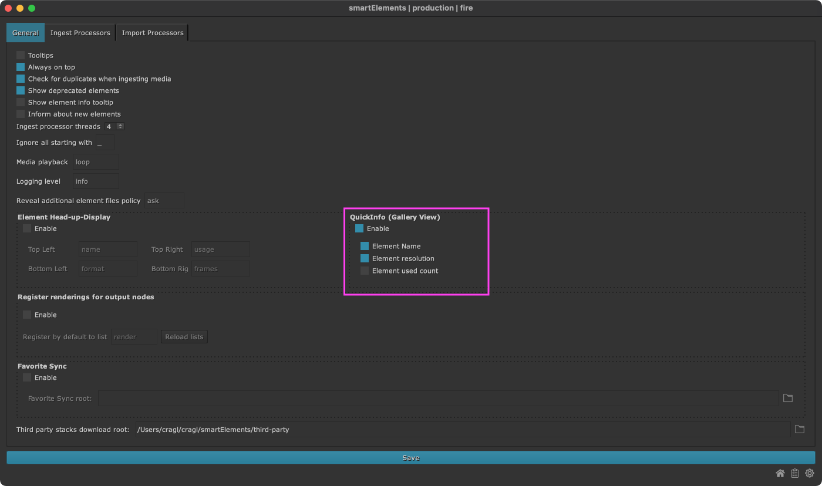Enable Element used count in QuickInfo
Image resolution: width=822 pixels, height=486 pixels.
tap(365, 271)
